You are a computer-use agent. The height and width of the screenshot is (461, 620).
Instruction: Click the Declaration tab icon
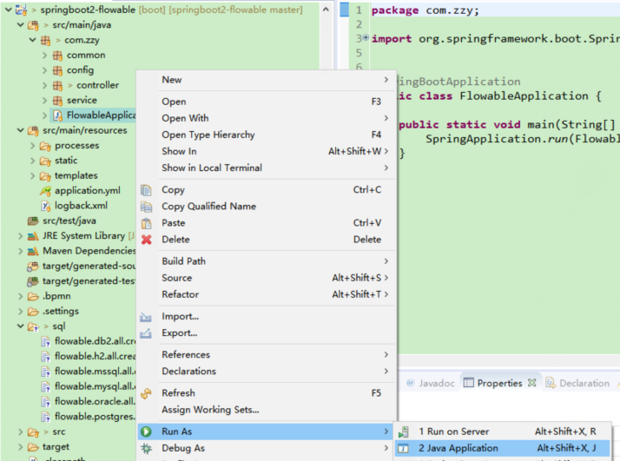point(551,383)
